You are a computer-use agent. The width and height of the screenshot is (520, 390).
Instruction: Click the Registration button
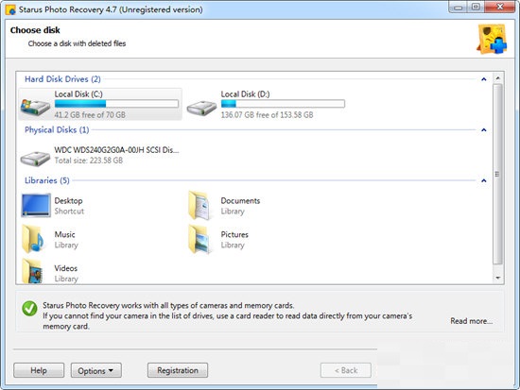[x=178, y=370]
